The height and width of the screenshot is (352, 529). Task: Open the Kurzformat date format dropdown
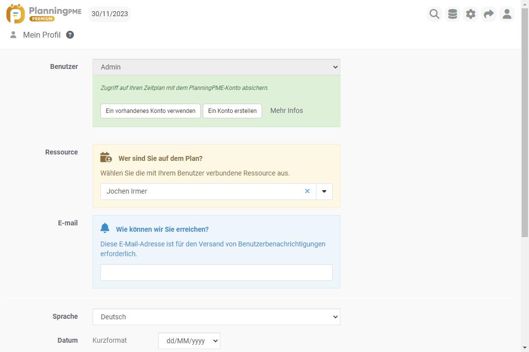coord(189,341)
